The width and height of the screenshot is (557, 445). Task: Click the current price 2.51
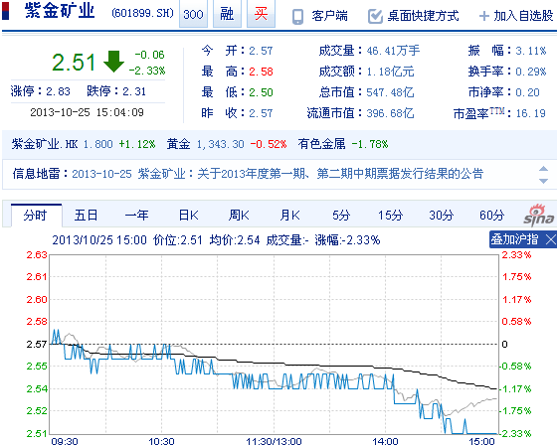[74, 63]
